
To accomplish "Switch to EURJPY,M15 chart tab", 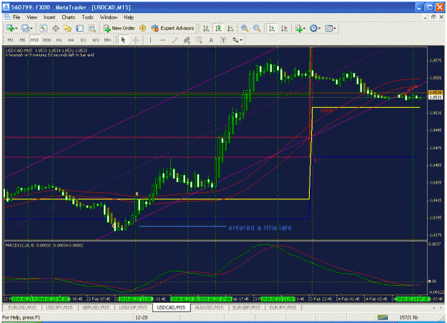I will 283,307.
